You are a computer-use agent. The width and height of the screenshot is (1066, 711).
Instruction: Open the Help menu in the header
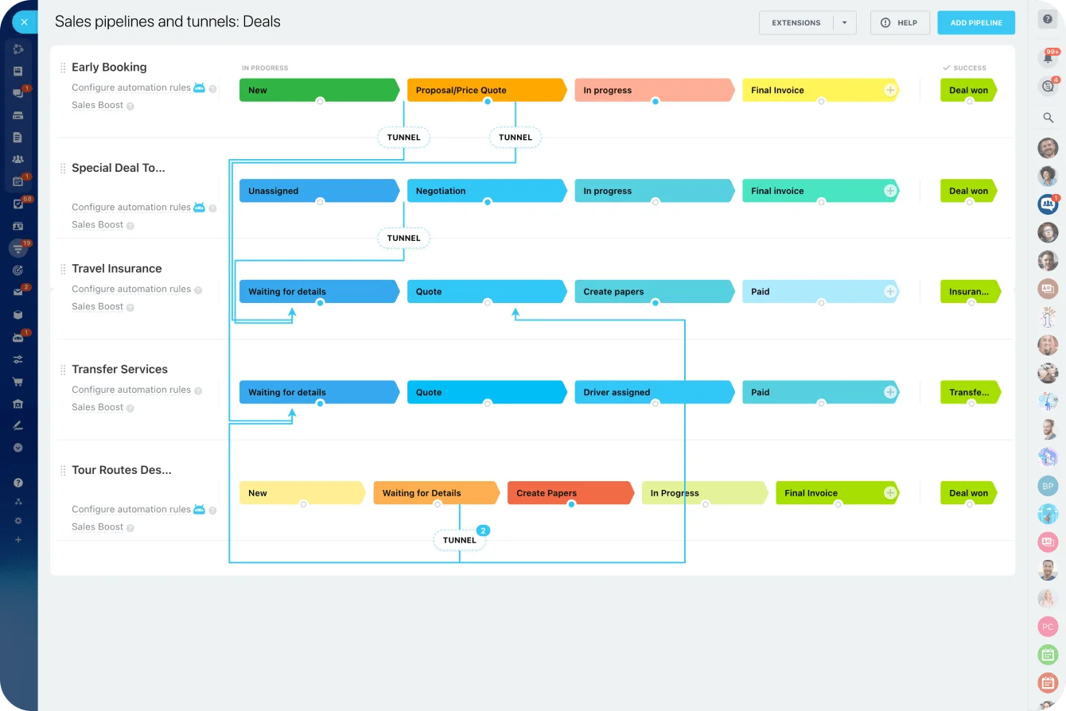click(x=900, y=22)
